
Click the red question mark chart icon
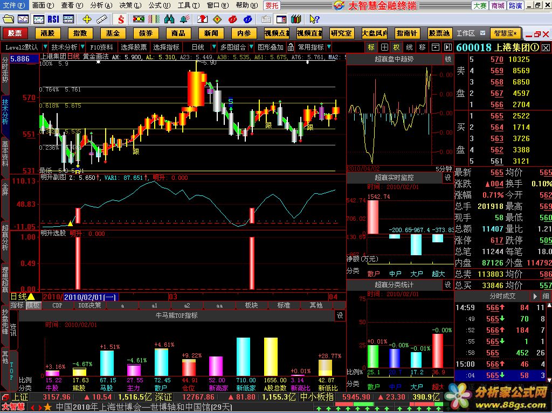point(203,19)
